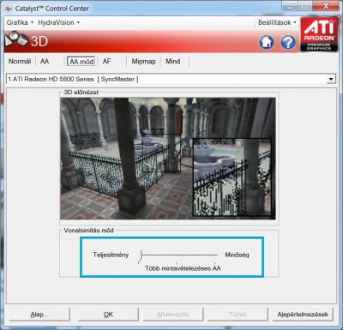
Task: Close the Catalyst Control Center window
Action: point(326,6)
